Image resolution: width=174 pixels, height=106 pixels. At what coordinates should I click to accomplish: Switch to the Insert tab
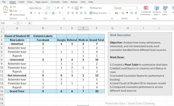[x=21, y=2]
